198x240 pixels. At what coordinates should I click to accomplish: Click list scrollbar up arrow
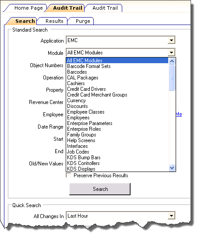point(172,61)
